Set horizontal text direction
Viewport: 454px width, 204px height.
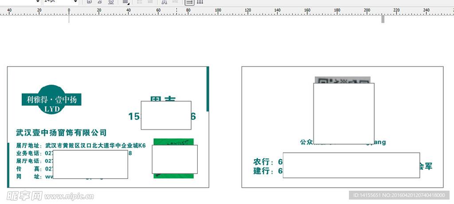(189, 2)
